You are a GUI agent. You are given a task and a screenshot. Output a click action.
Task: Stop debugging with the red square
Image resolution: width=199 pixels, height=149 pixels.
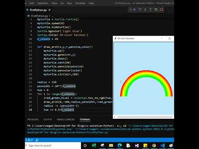[x=161, y=10]
